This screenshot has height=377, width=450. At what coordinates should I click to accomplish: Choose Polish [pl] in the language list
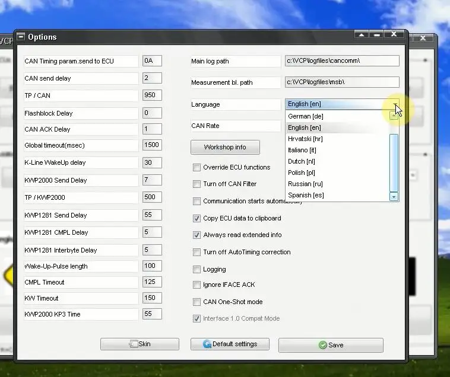(302, 172)
